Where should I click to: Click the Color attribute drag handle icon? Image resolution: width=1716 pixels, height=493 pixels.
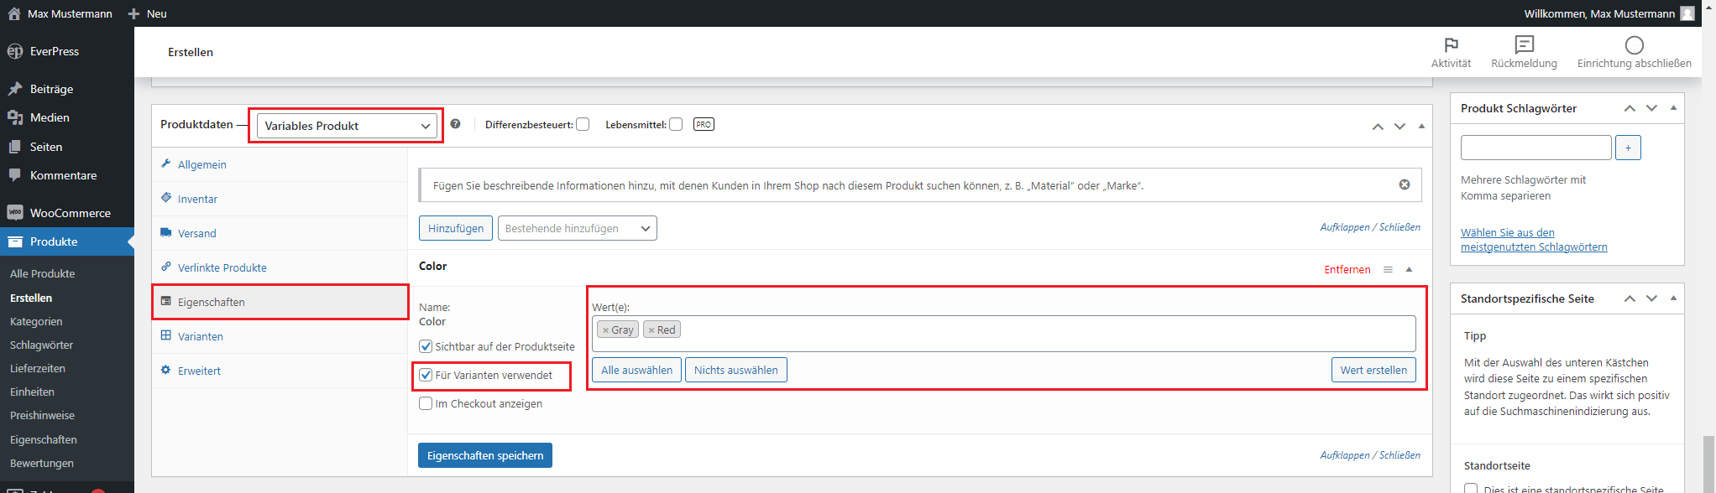pyautogui.click(x=1388, y=269)
